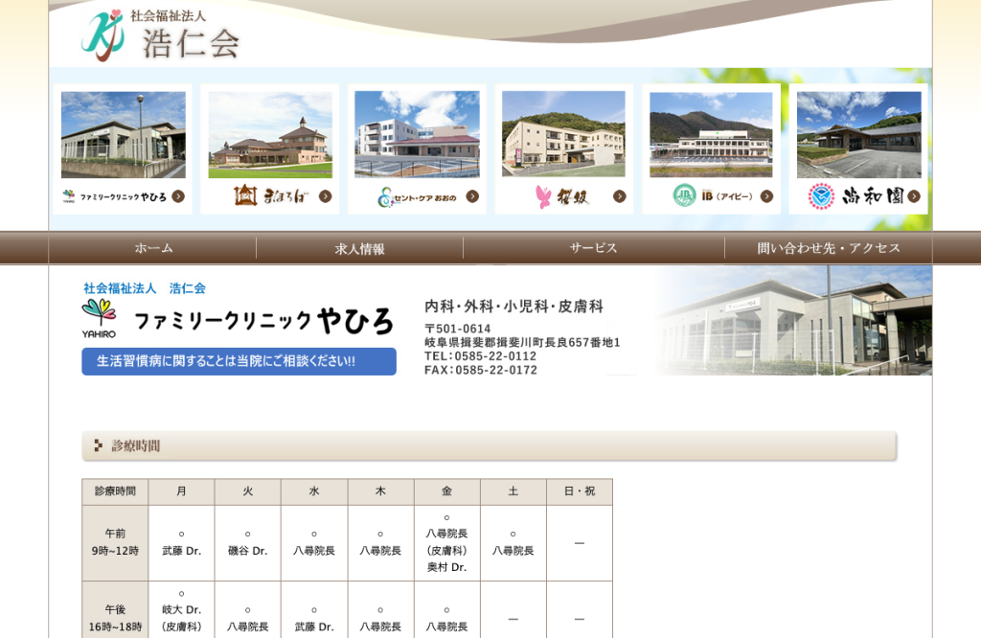This screenshot has width=981, height=638.
Task: Click the 〒501-0614 postal code text
Action: pyautogui.click(x=458, y=329)
